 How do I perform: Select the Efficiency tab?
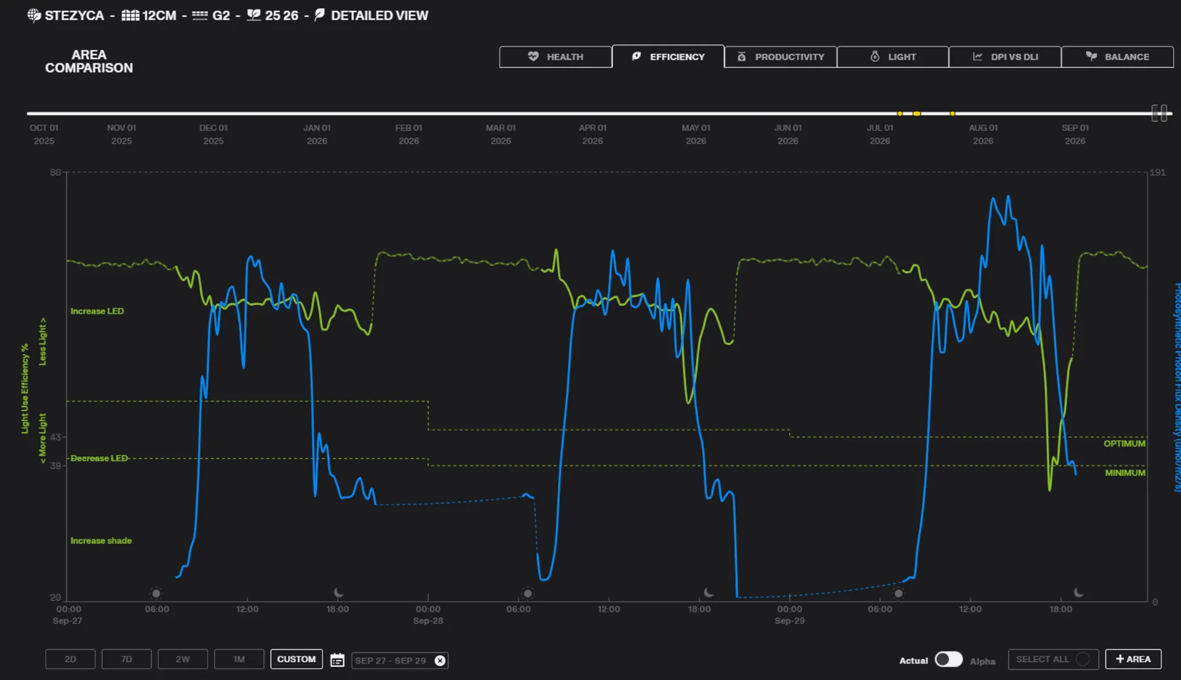(x=668, y=56)
